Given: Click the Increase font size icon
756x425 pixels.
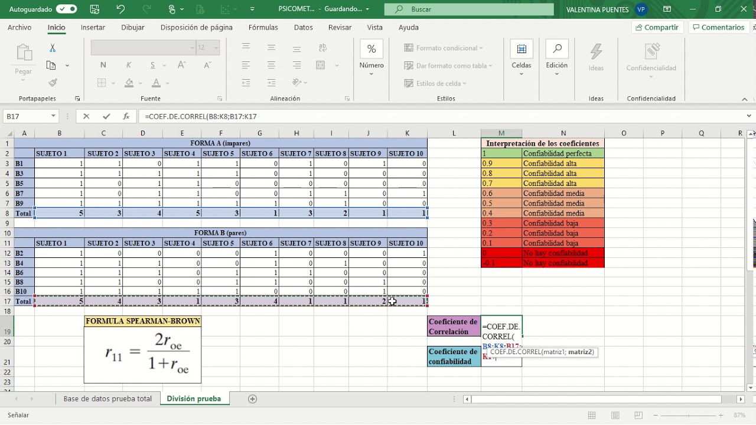Looking at the screenshot, I should 183,66.
